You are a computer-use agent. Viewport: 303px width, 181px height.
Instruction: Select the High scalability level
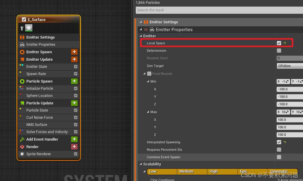point(222,171)
